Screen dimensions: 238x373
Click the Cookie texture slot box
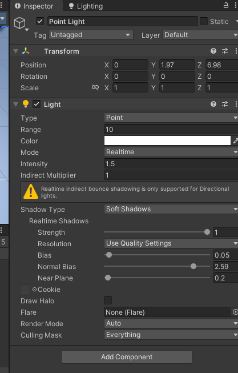25,289
